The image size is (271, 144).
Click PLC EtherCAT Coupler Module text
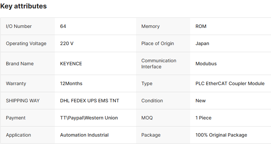[x=230, y=83]
